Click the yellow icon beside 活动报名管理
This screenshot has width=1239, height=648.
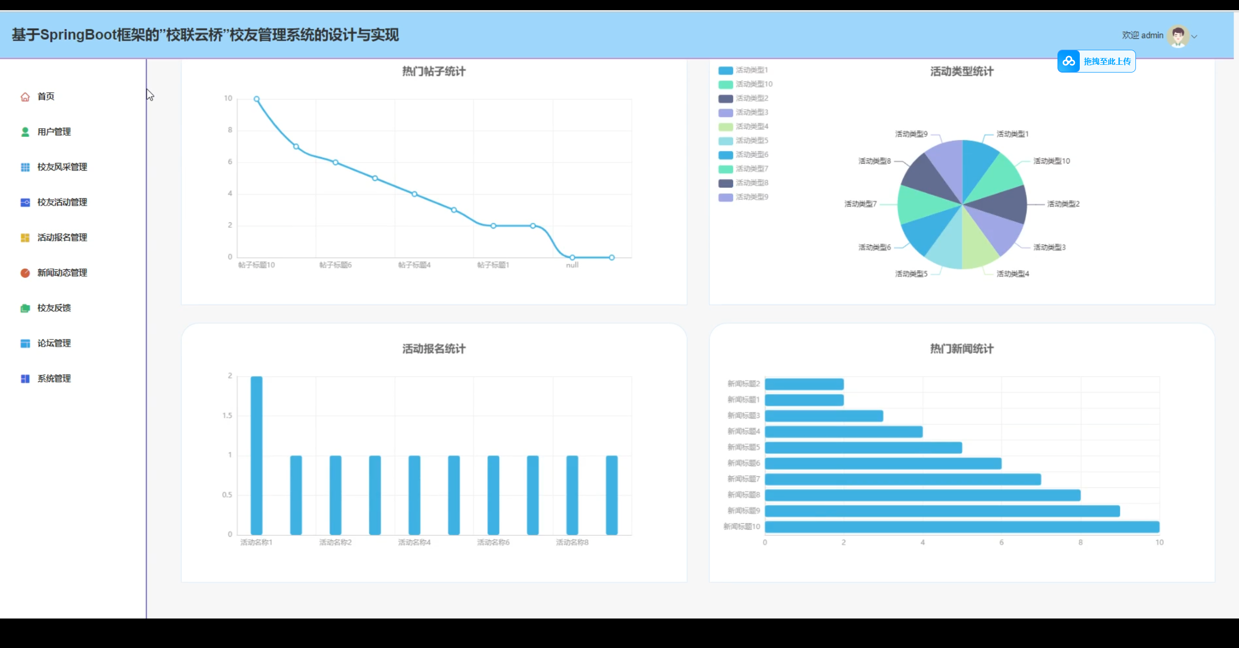pos(25,238)
